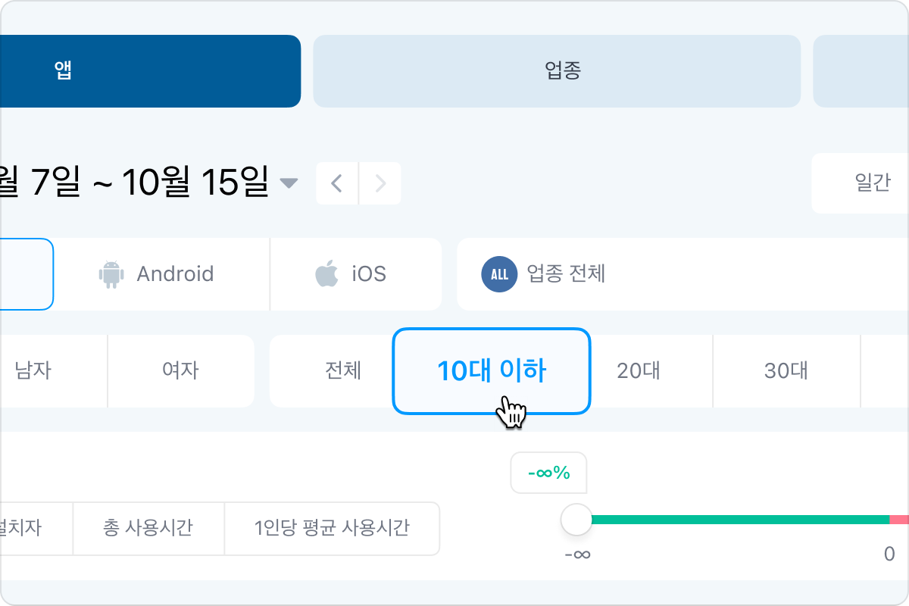Click the Apple logo icon
This screenshot has height=606, width=909.
326,273
